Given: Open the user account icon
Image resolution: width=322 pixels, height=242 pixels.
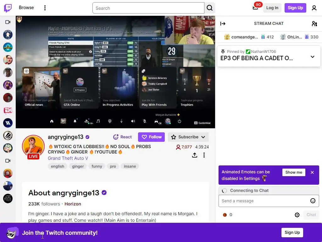Looking at the screenshot, I should [x=314, y=8].
